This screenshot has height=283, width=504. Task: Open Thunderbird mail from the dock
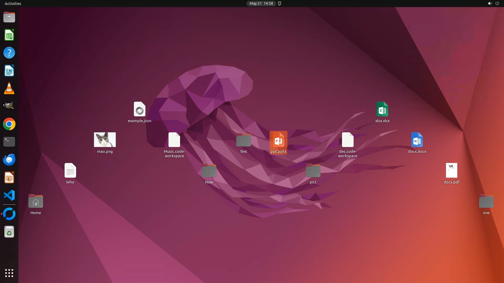click(x=9, y=160)
